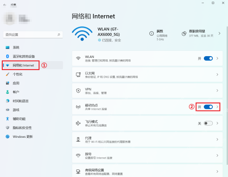The height and width of the screenshot is (177, 228).
Task: Click the 拨号 dial-up phone icon
Action: tap(78, 156)
